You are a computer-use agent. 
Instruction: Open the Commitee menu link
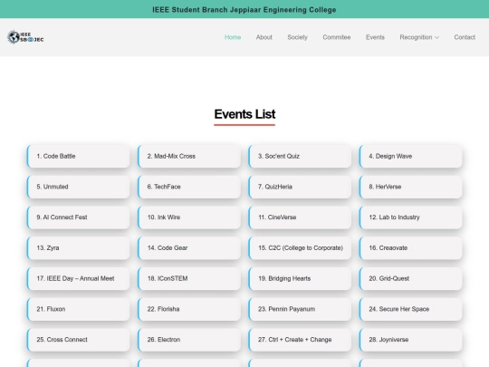coord(337,37)
